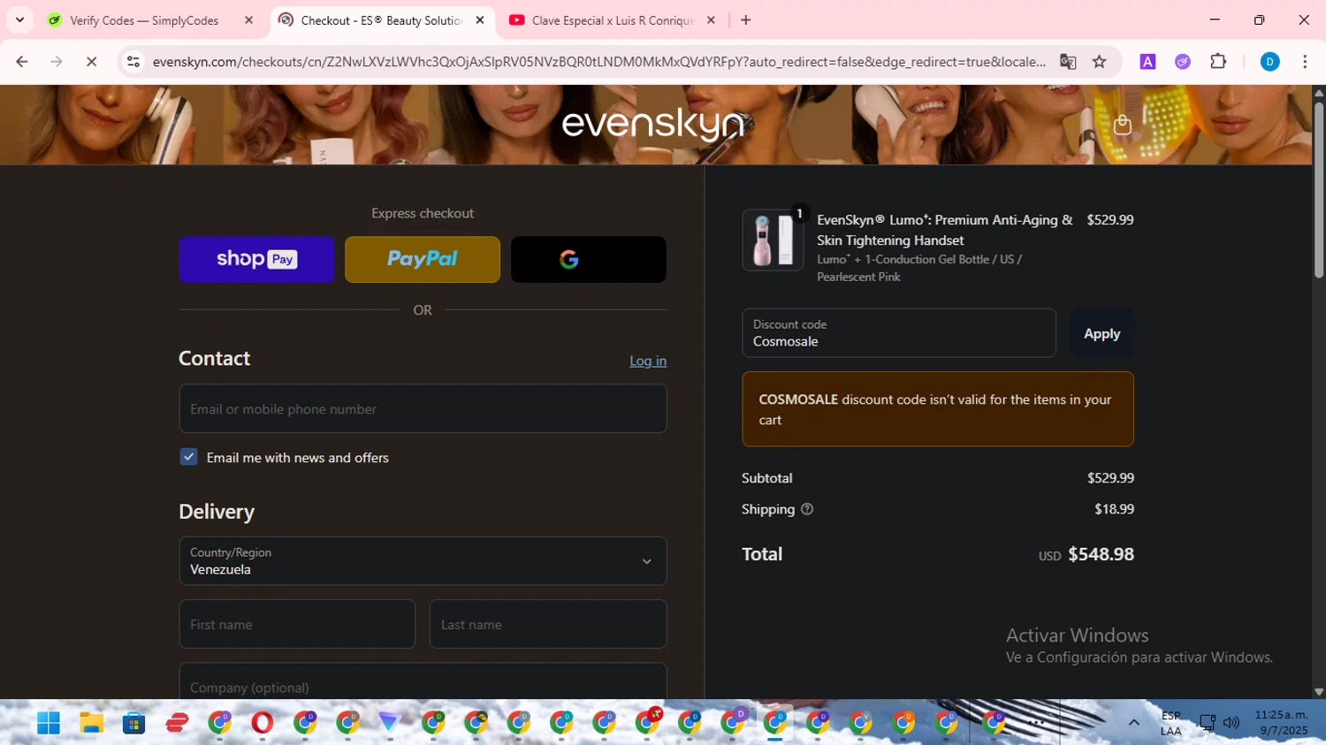1326x745 pixels.
Task: Open the Chrome three-dot menu
Action: click(x=1305, y=61)
